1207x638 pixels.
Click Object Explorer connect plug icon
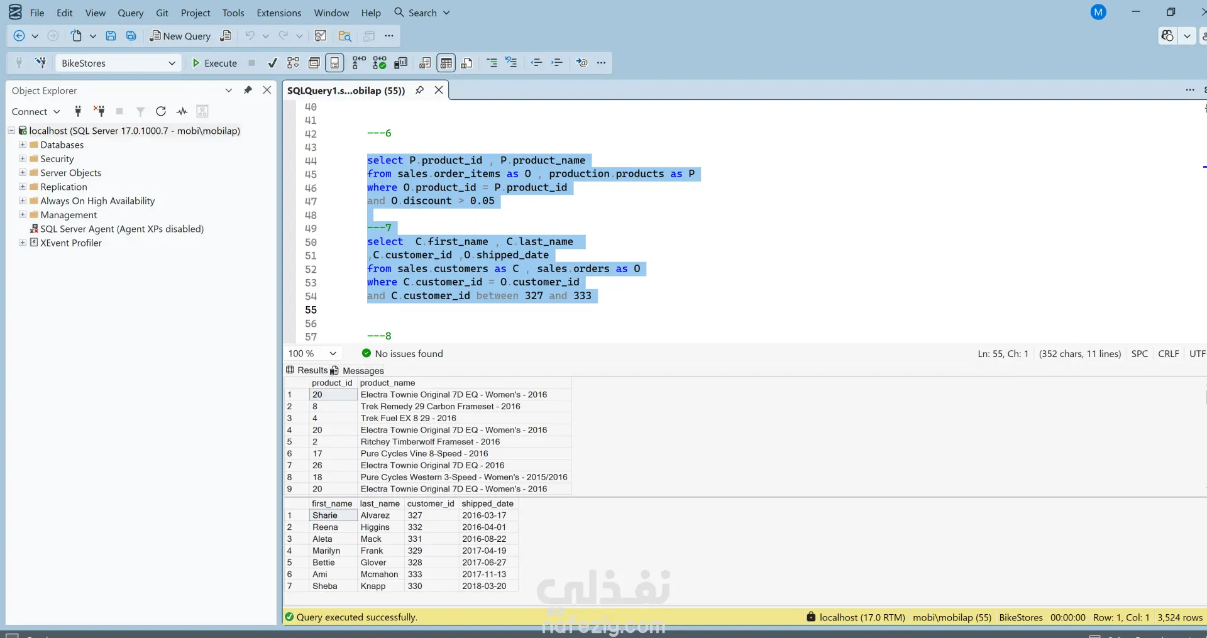(x=78, y=111)
